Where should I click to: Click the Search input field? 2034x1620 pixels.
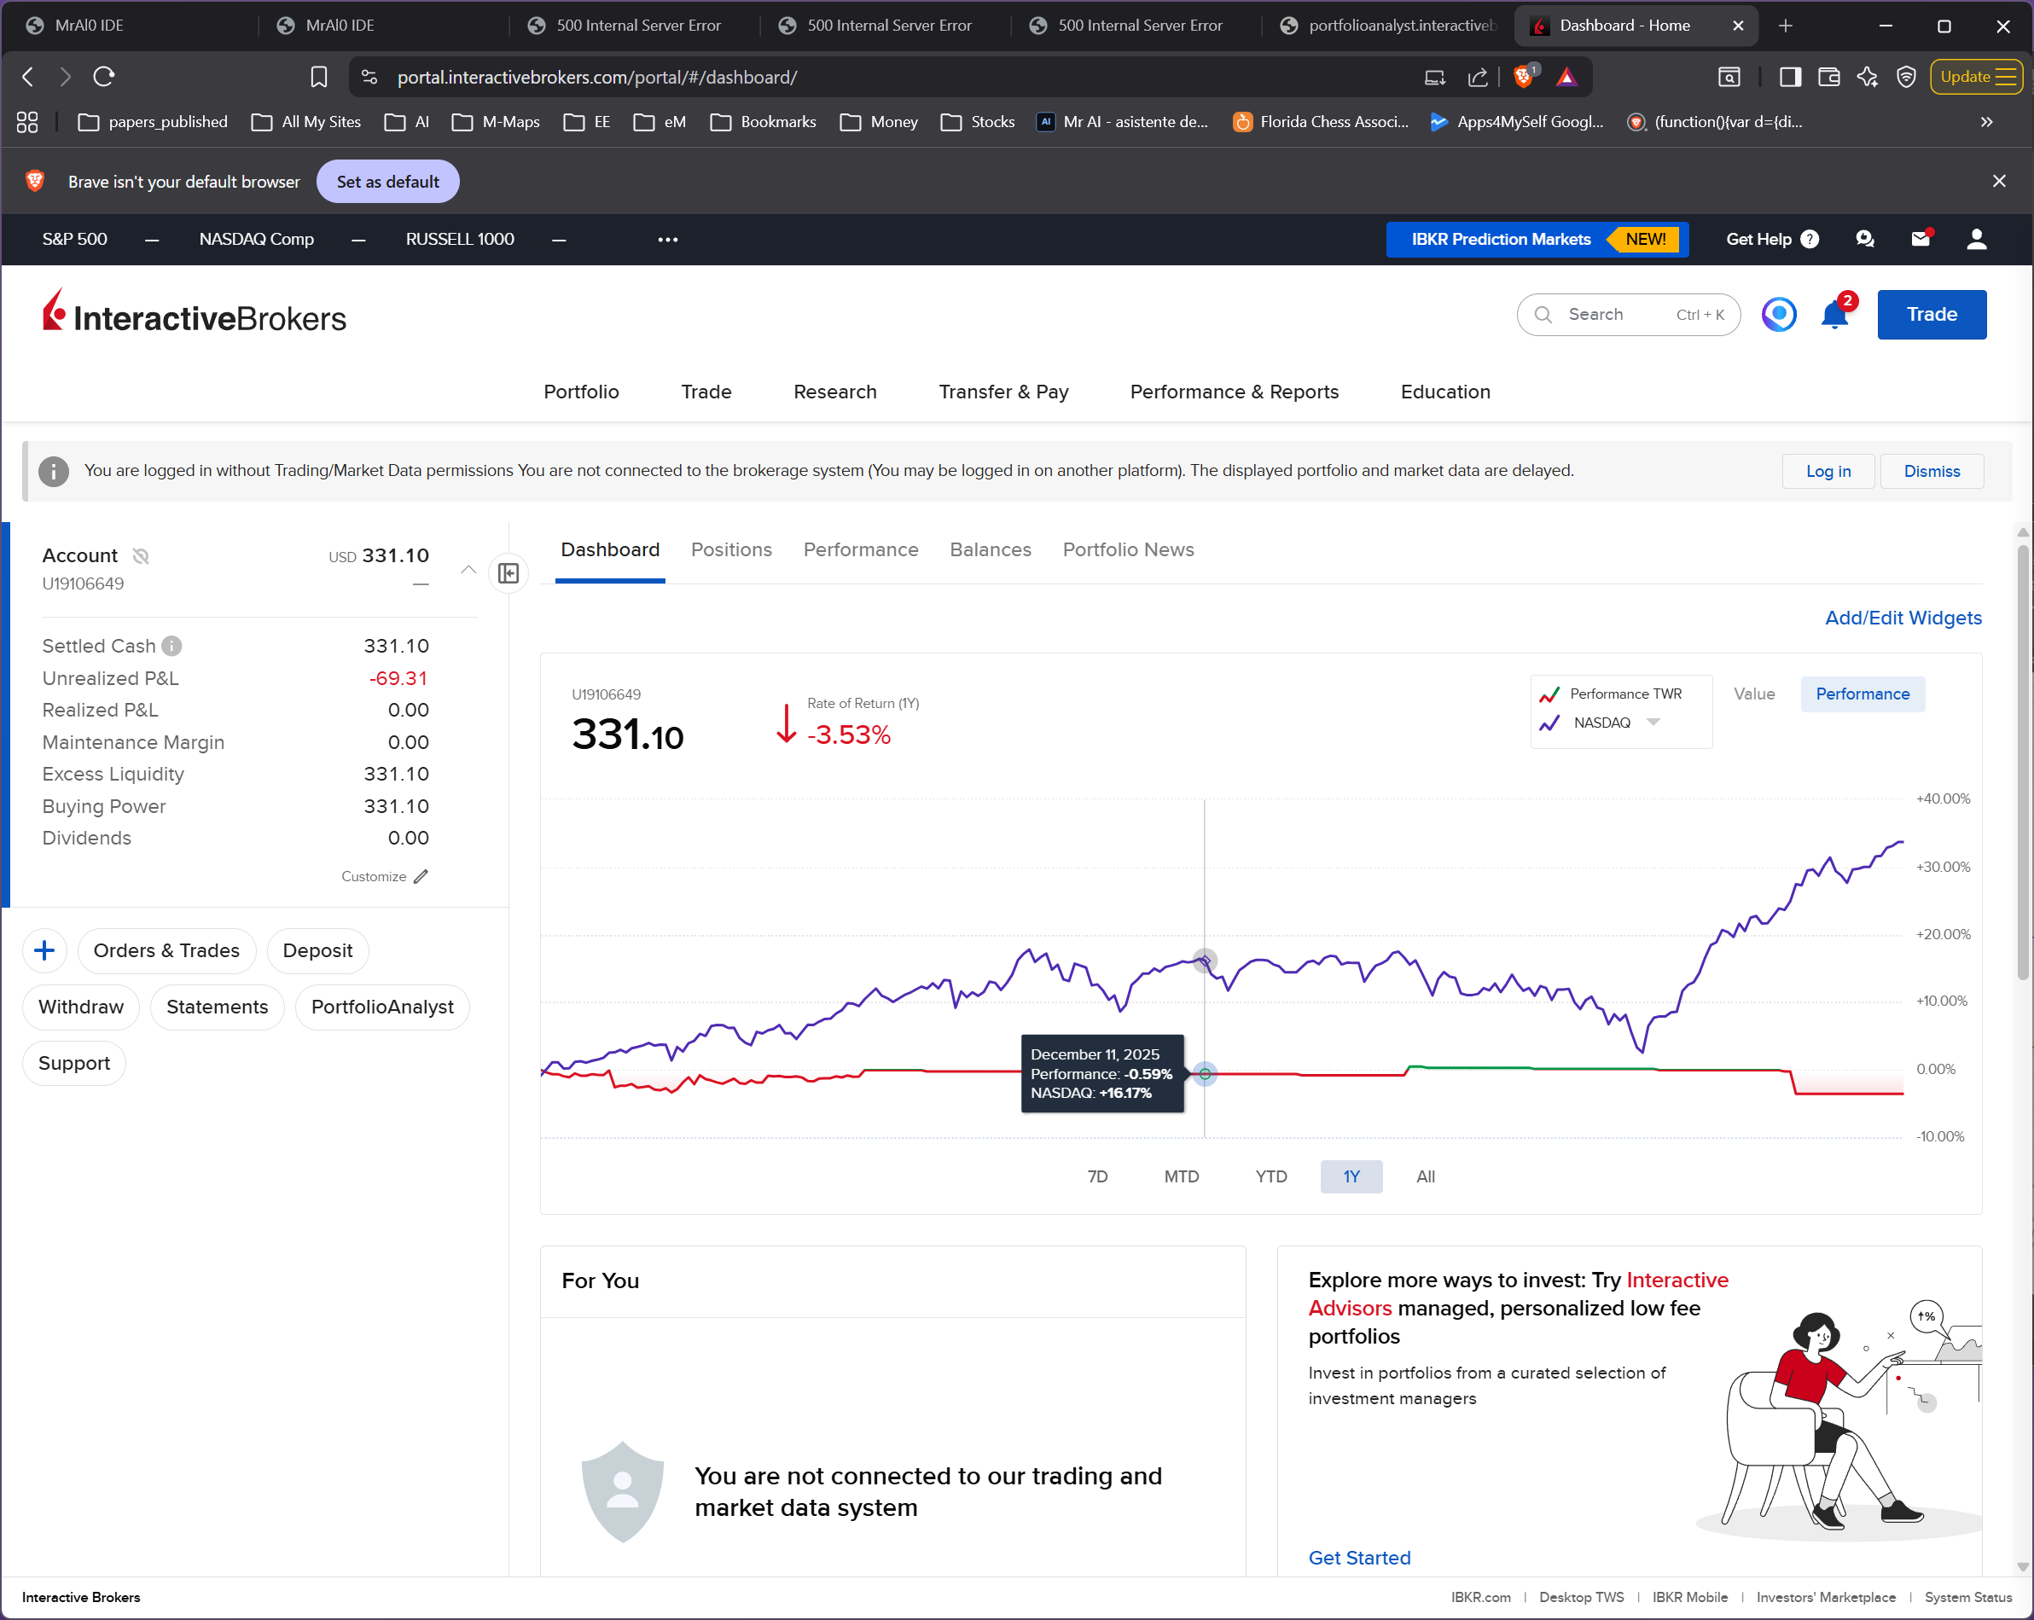point(1629,314)
